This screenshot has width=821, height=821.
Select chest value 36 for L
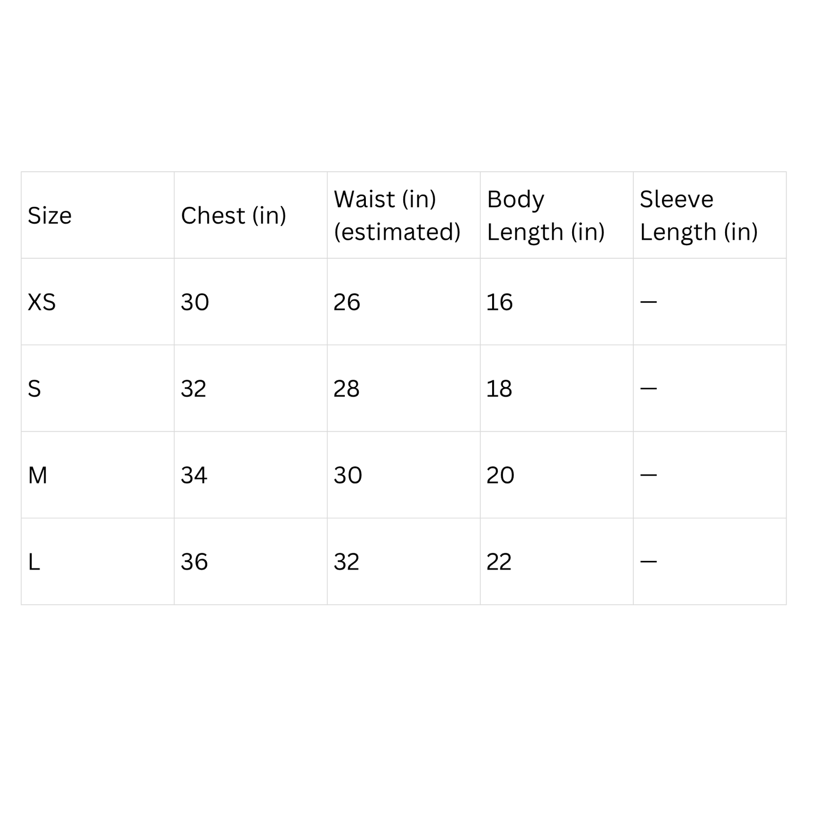(194, 562)
